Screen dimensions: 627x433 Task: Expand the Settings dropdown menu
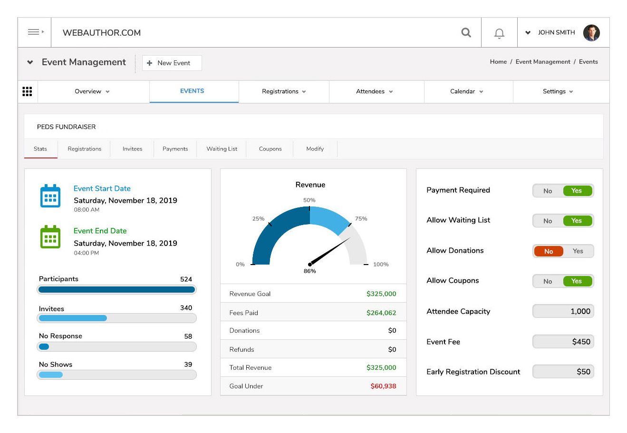(x=558, y=91)
